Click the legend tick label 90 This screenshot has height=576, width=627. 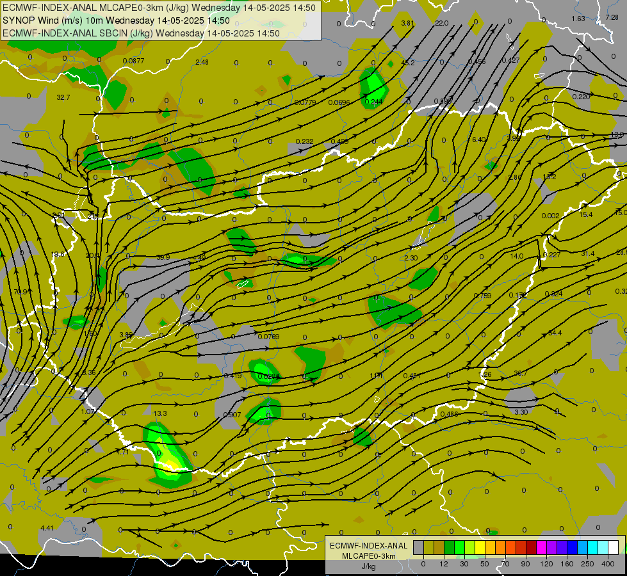525,564
